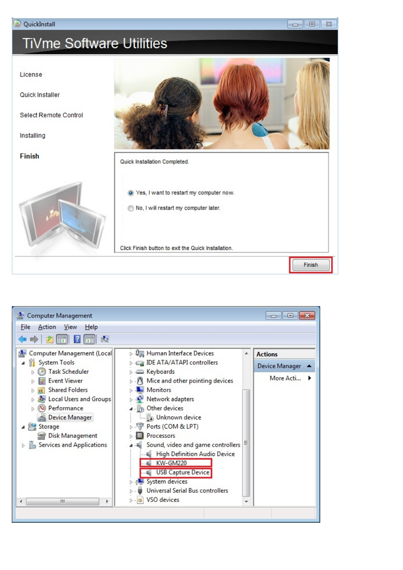Click the Processors chip icon
403x570 pixels.
click(x=140, y=436)
